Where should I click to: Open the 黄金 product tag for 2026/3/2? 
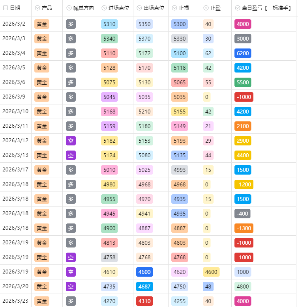(x=42, y=24)
